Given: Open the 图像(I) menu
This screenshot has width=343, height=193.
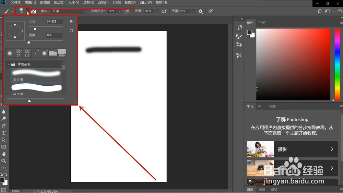Looking at the screenshot, I should click(45, 2).
